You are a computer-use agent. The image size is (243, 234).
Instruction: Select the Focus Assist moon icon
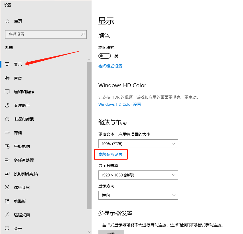click(7, 105)
